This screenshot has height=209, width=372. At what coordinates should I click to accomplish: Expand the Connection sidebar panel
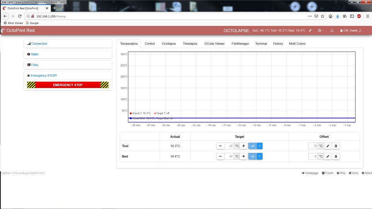(x=39, y=44)
